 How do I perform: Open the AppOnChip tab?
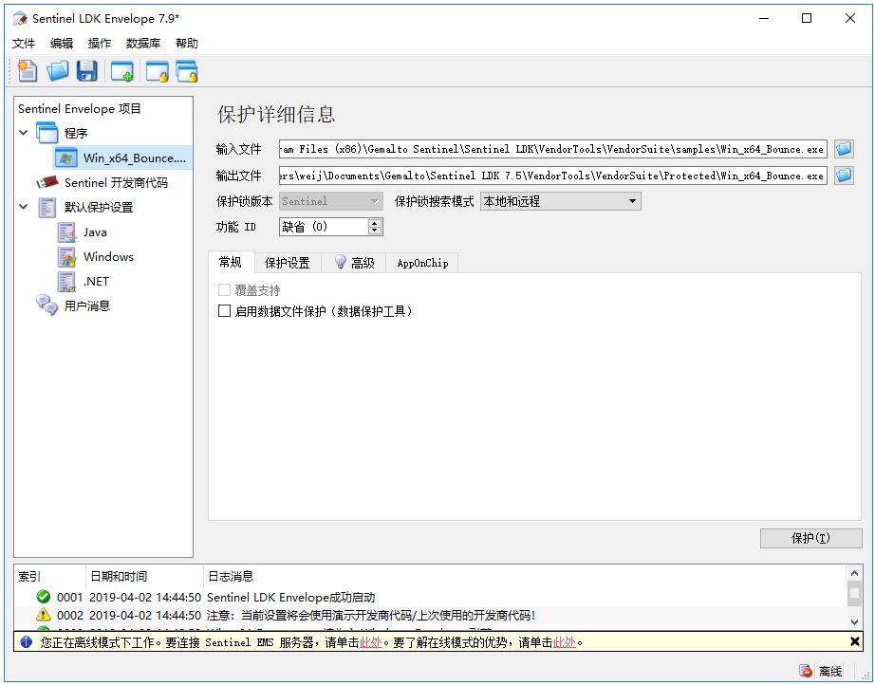point(422,263)
